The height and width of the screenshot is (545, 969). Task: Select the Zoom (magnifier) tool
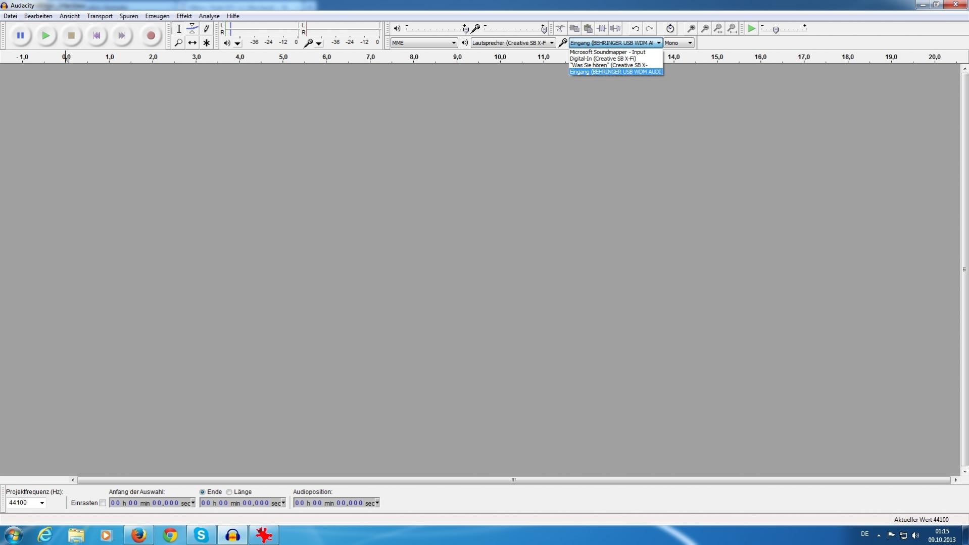[179, 43]
